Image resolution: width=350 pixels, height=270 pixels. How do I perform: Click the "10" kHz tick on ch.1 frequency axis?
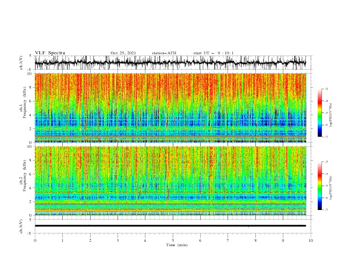point(30,74)
